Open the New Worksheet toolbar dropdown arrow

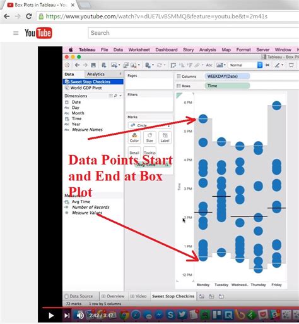point(119,65)
